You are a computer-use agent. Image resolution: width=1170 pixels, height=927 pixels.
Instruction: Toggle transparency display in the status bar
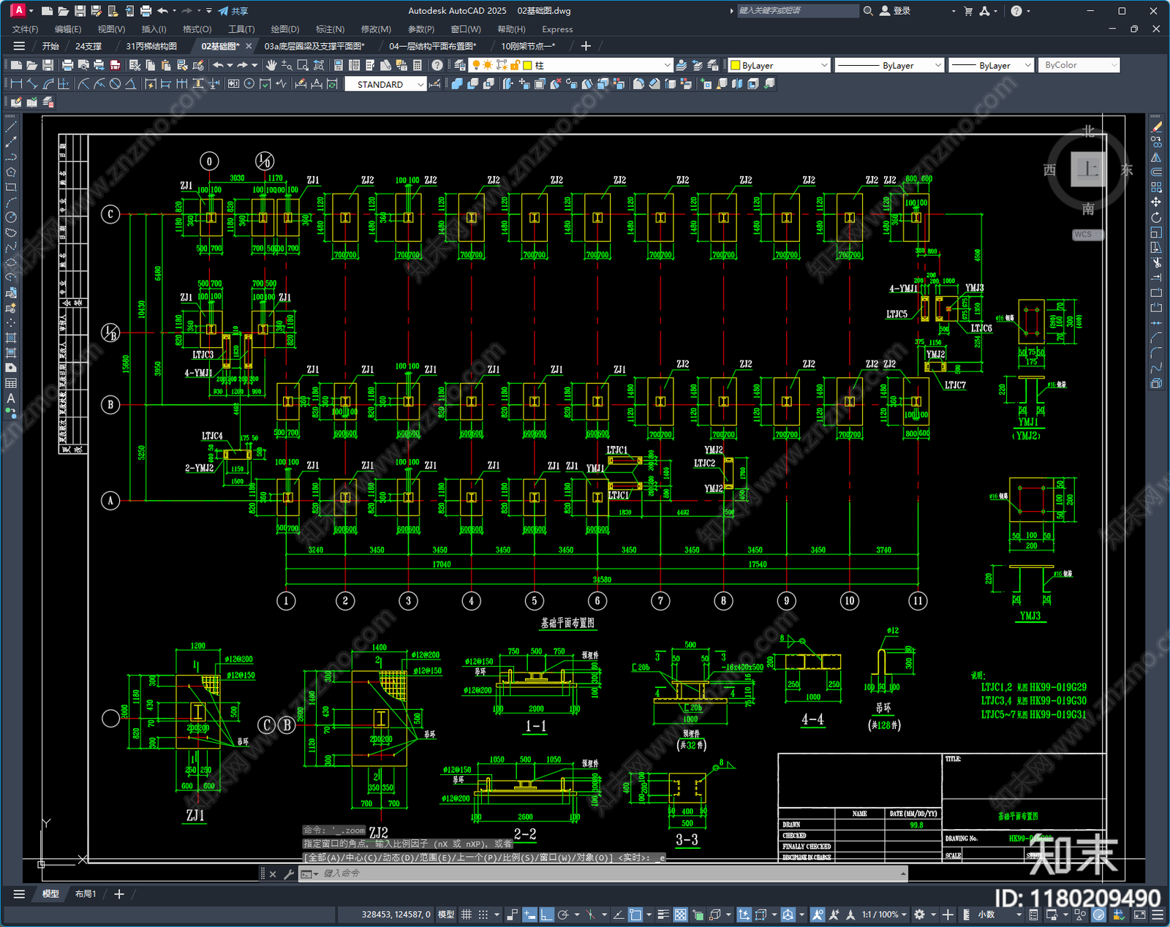pos(681,915)
